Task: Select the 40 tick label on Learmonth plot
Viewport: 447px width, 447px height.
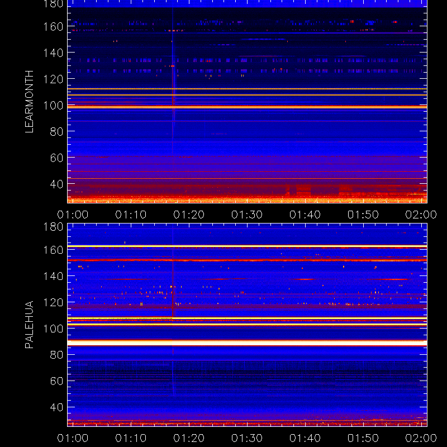Action: point(57,184)
